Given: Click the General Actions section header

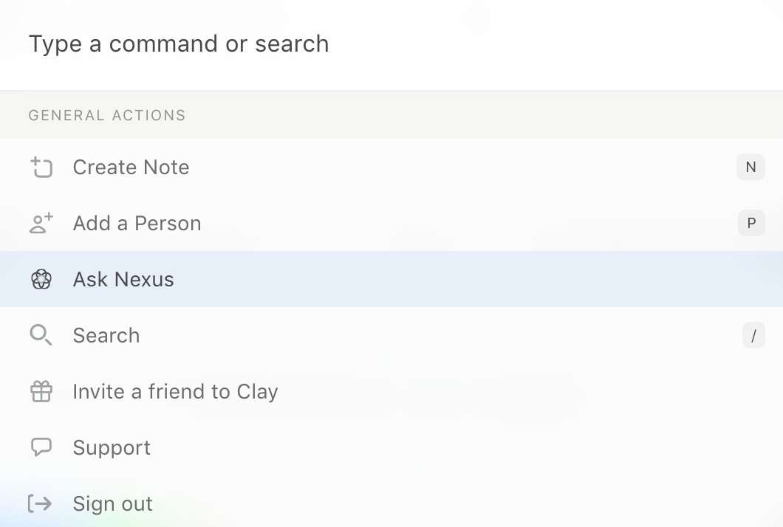Looking at the screenshot, I should point(107,115).
